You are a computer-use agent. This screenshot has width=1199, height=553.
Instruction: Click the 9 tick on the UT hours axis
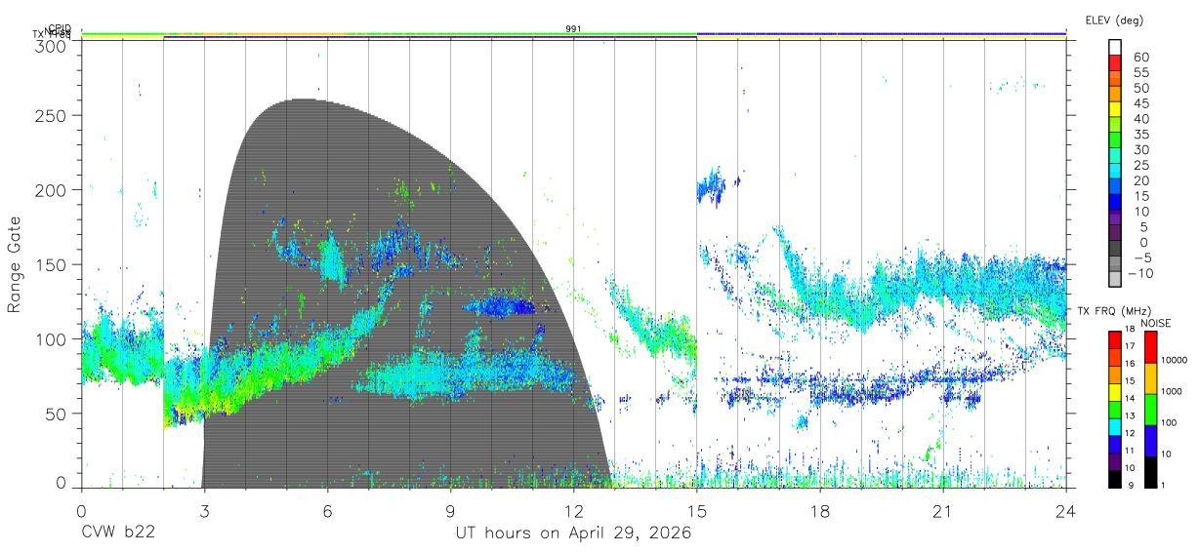coord(450,511)
